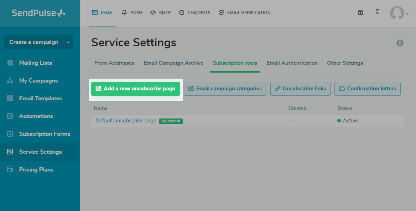416x211 pixels.
Task: Open Email Templates from the sidebar
Action: pos(40,99)
